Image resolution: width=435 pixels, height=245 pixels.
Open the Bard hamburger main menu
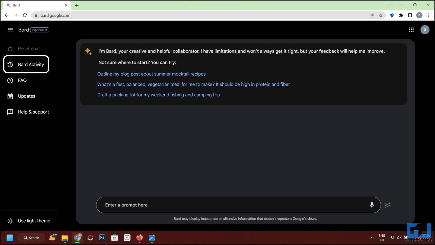point(11,30)
